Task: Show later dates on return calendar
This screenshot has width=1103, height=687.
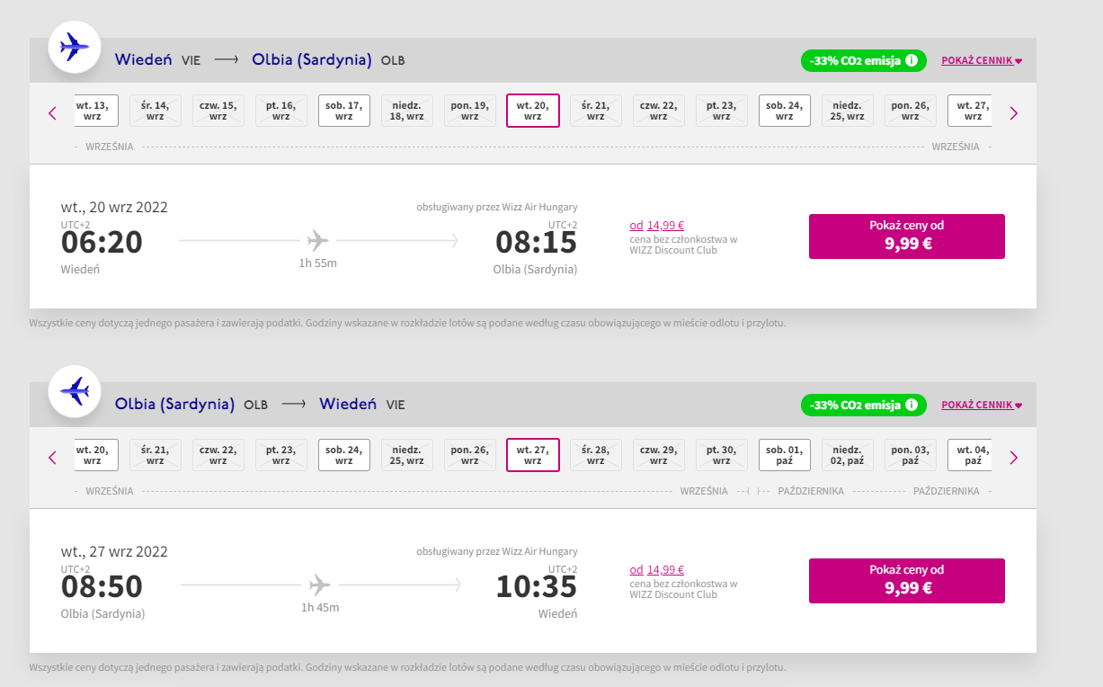Action: (x=1014, y=458)
